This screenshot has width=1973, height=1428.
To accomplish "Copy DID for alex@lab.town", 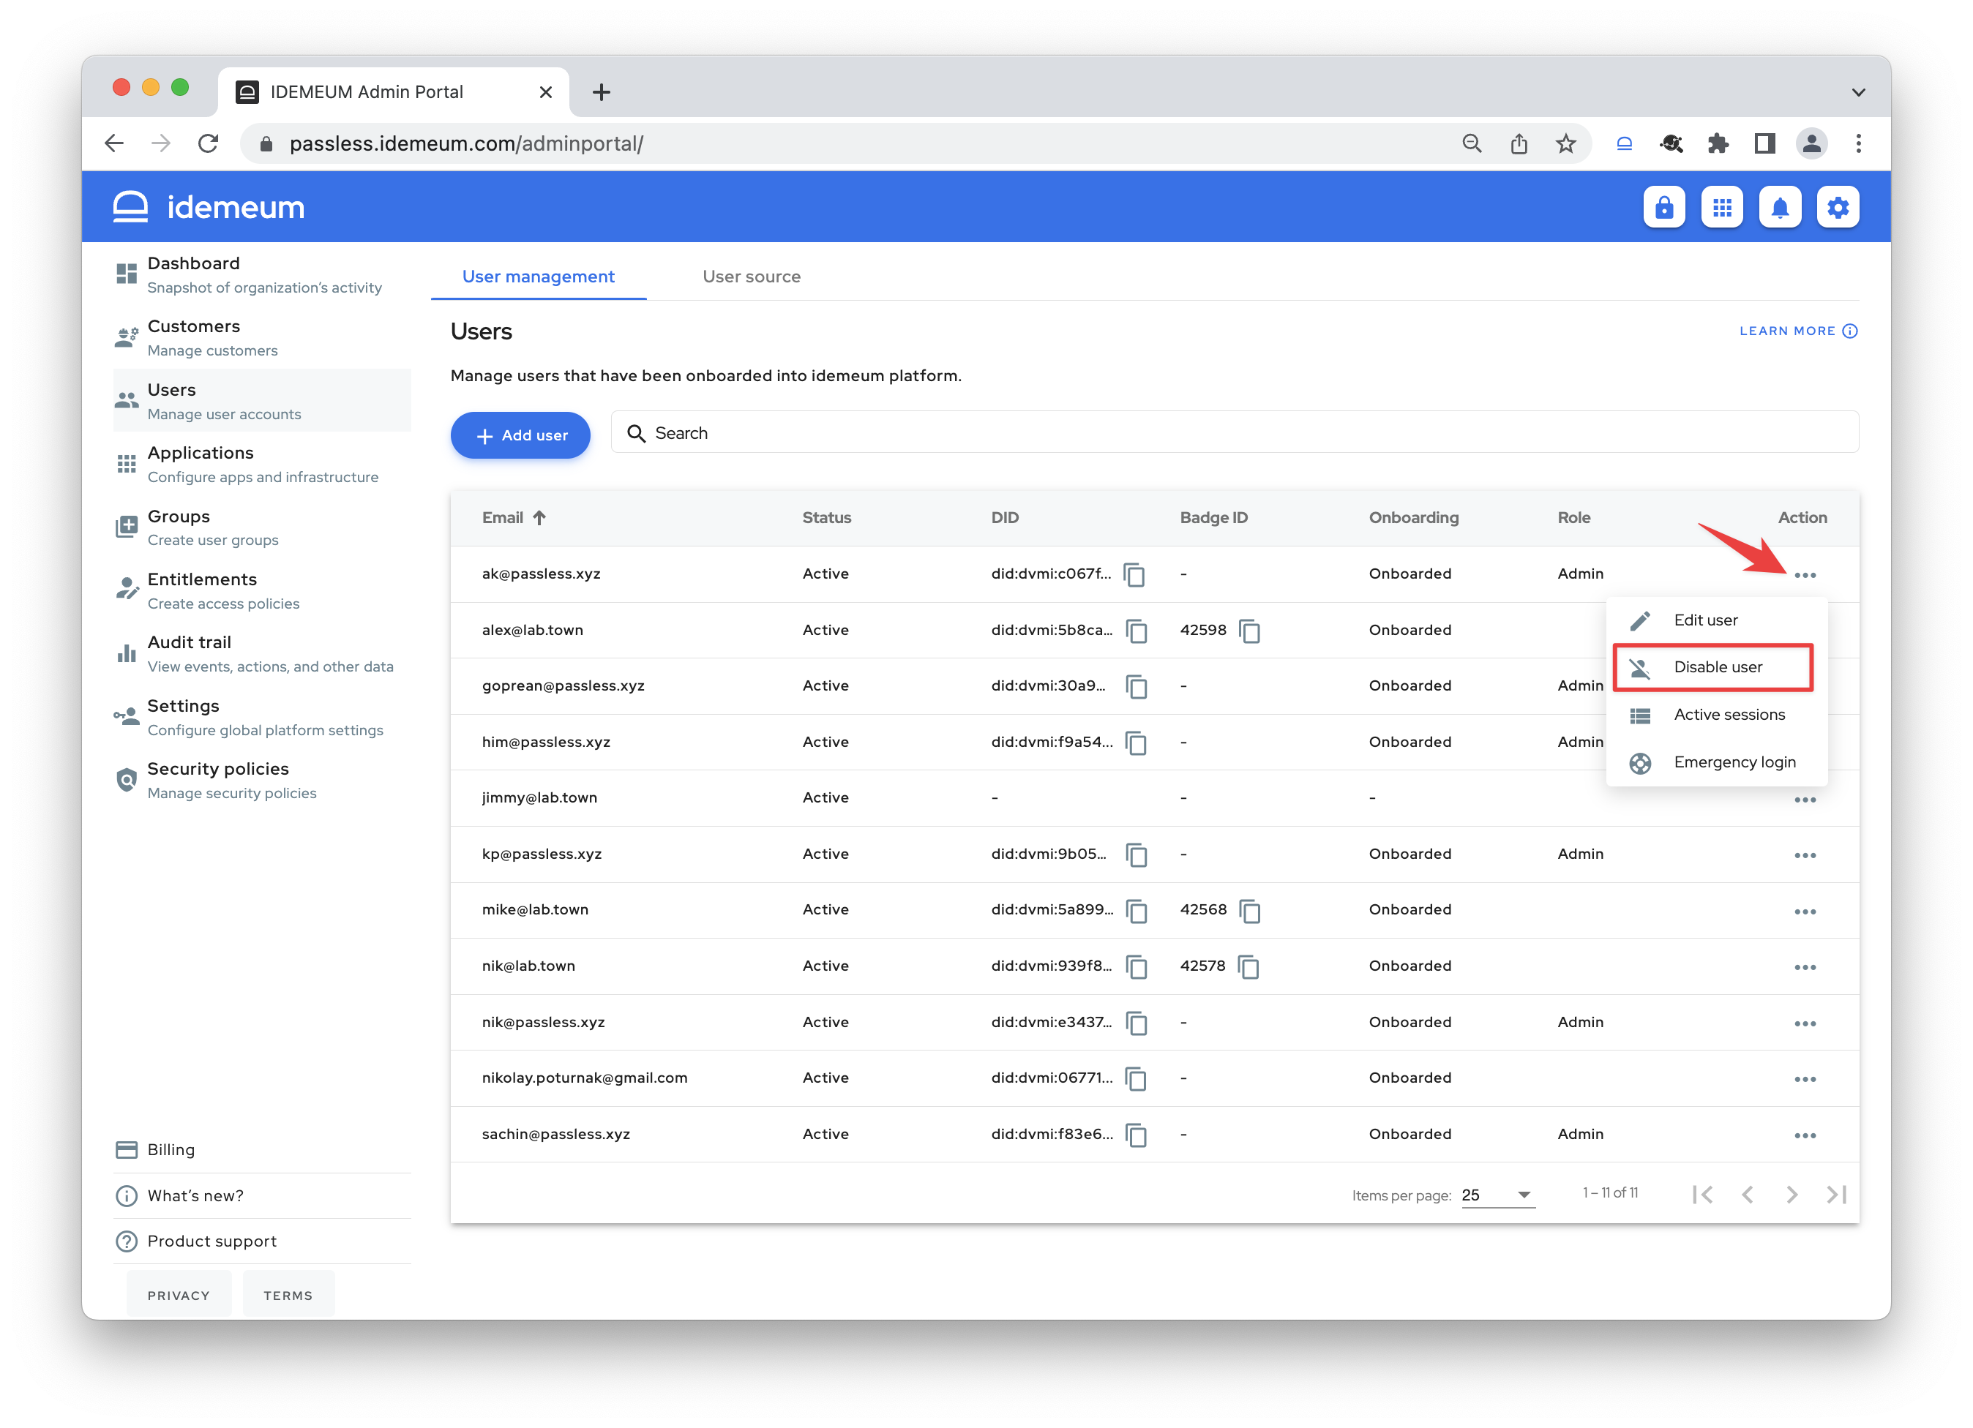I will point(1136,631).
